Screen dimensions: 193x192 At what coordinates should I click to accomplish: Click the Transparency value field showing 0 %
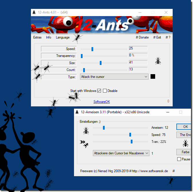(x=138, y=55)
